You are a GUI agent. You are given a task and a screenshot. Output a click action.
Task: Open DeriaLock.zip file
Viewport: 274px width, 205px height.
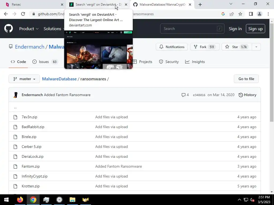(x=32, y=156)
